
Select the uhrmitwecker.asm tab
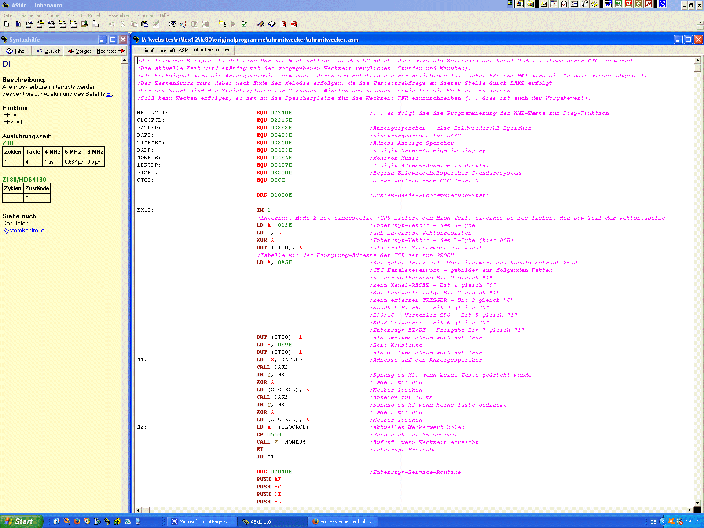pyautogui.click(x=213, y=50)
